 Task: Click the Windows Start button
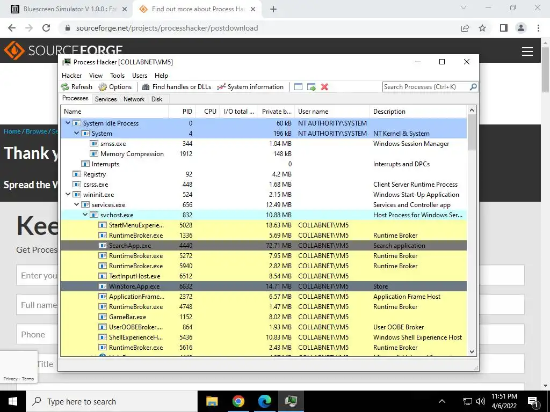tap(13, 401)
